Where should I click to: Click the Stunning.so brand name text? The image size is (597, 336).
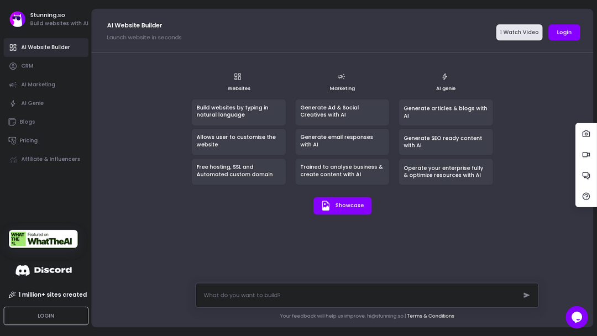48,15
